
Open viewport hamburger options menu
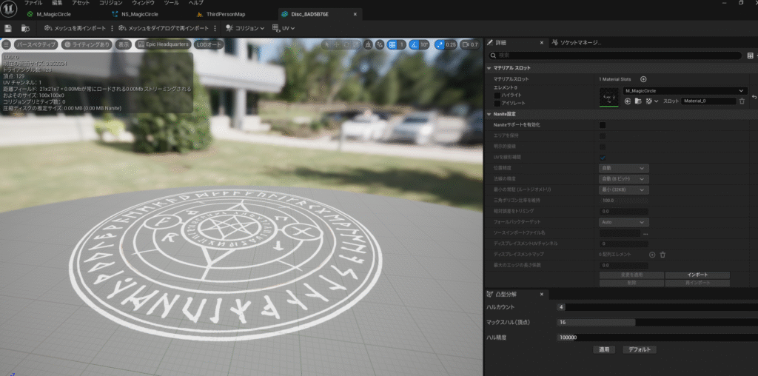[x=6, y=44]
